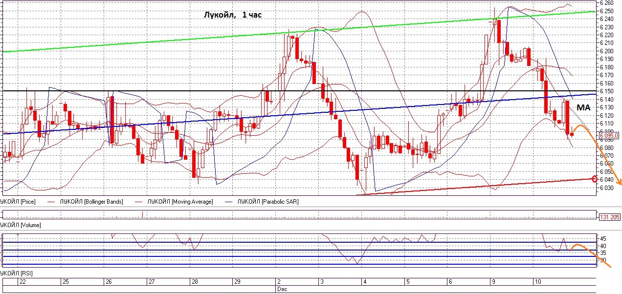Click the chart title 'Лукойл, 1 час'

coord(233,15)
